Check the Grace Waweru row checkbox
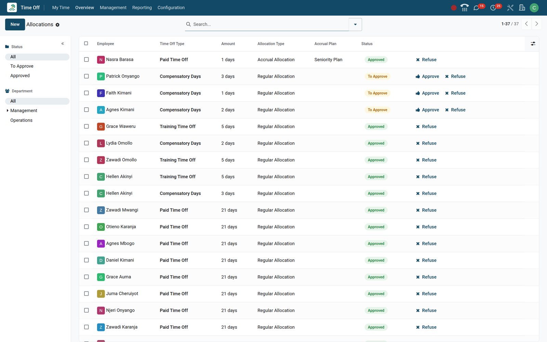 [x=86, y=127]
